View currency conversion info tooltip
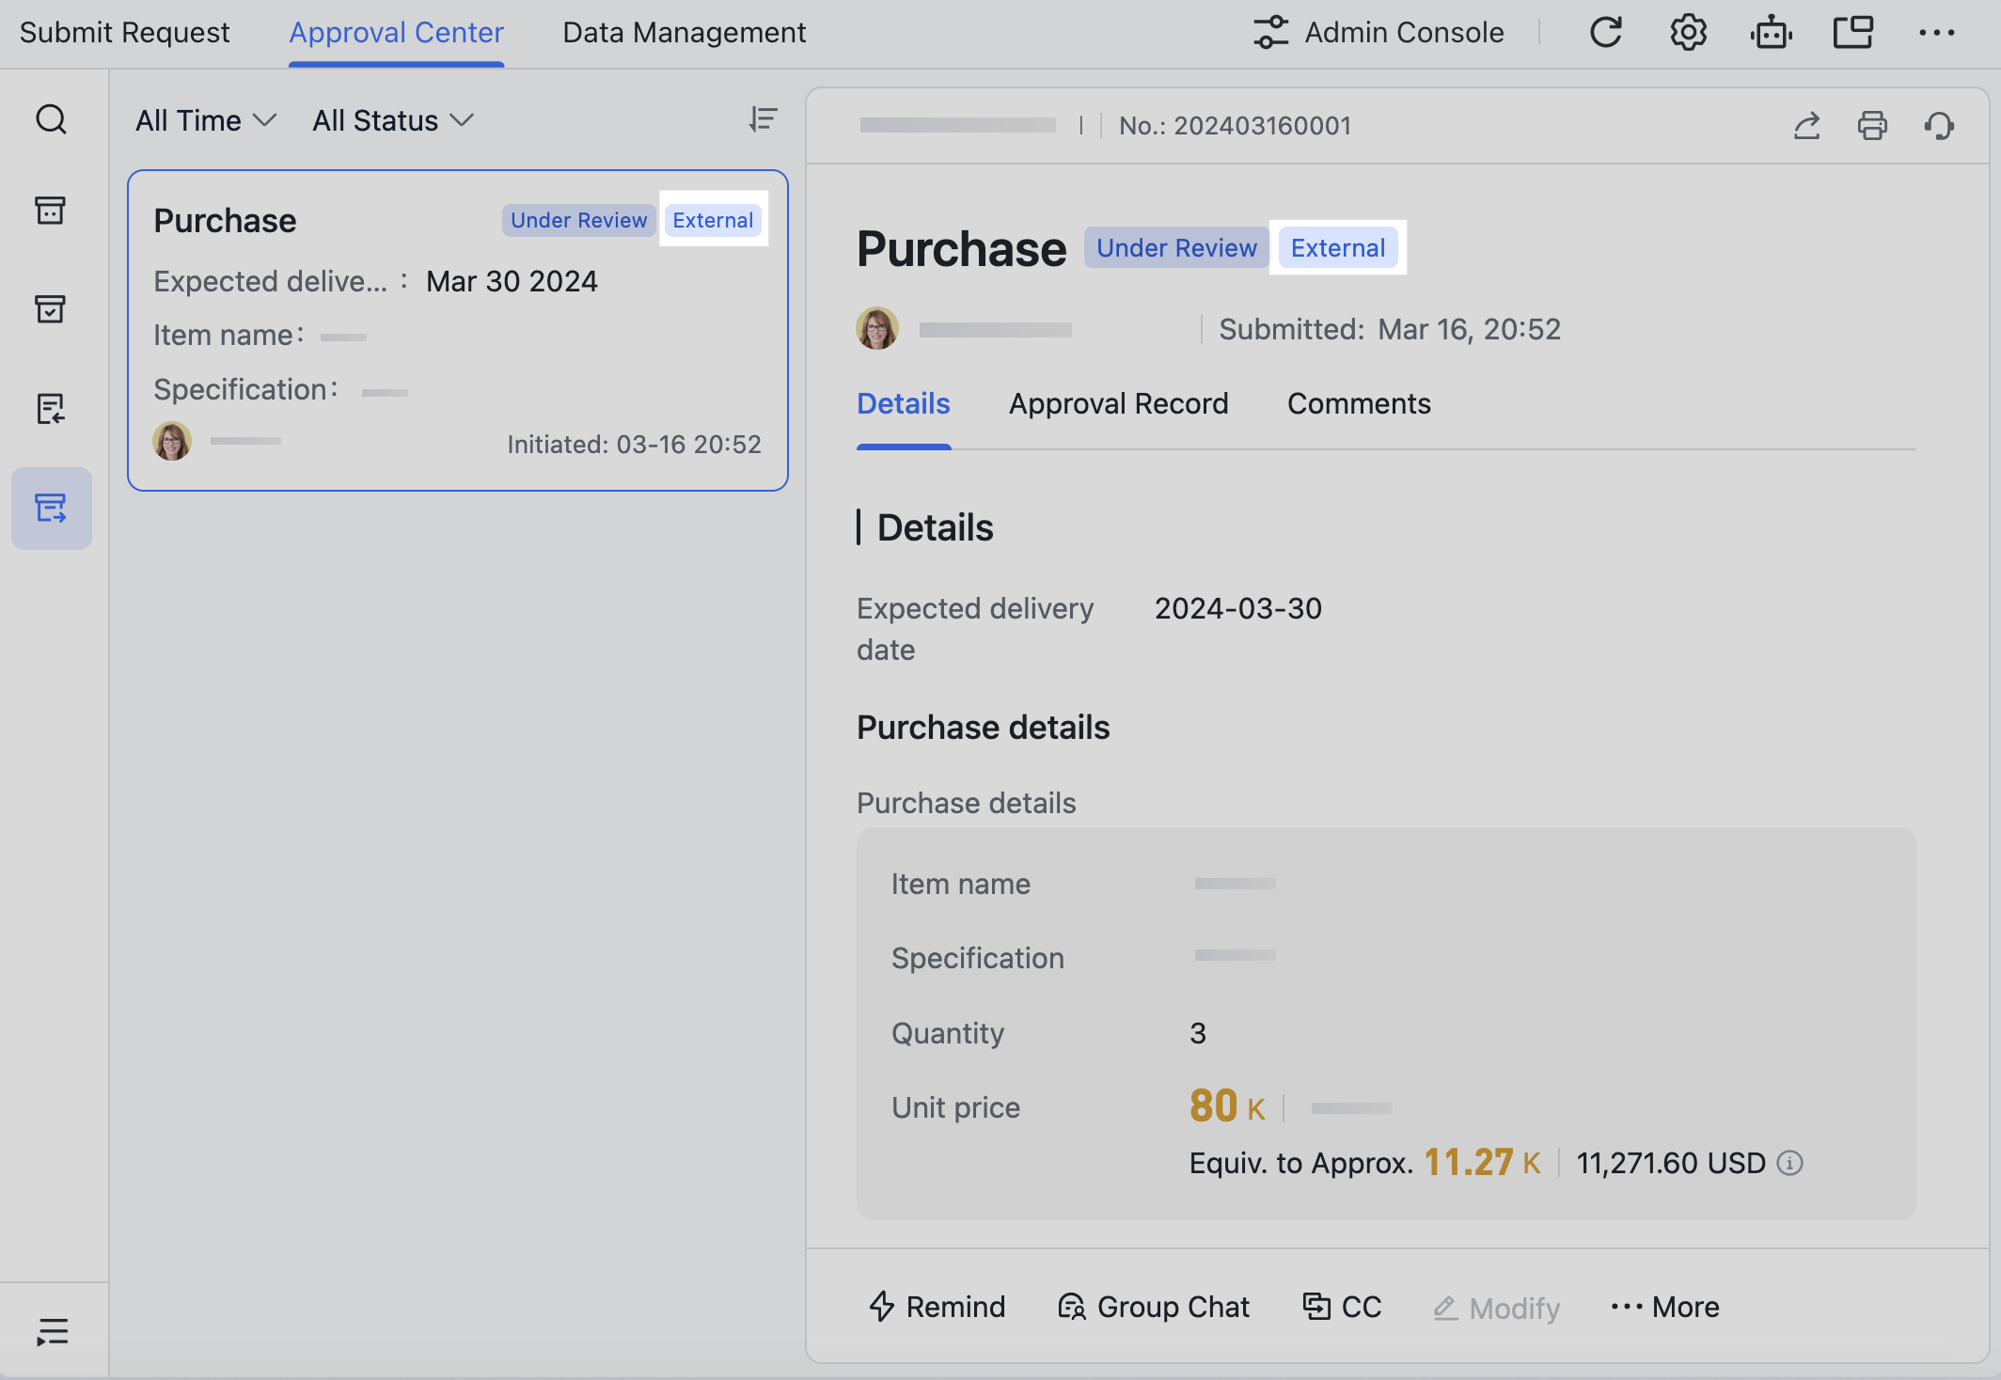Image resolution: width=2001 pixels, height=1380 pixels. pyautogui.click(x=1789, y=1163)
